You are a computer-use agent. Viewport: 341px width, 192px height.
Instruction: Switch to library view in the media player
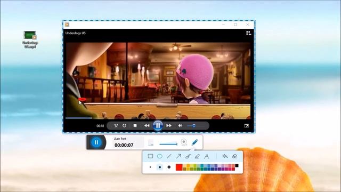[x=249, y=33]
